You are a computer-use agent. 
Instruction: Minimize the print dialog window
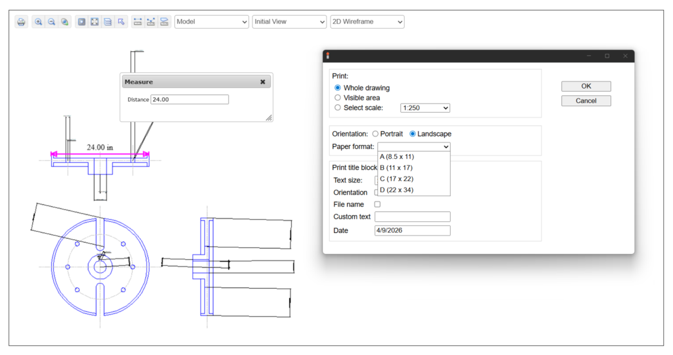click(589, 56)
